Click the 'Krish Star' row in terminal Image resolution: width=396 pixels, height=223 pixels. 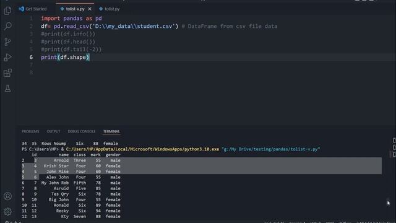[71, 166]
